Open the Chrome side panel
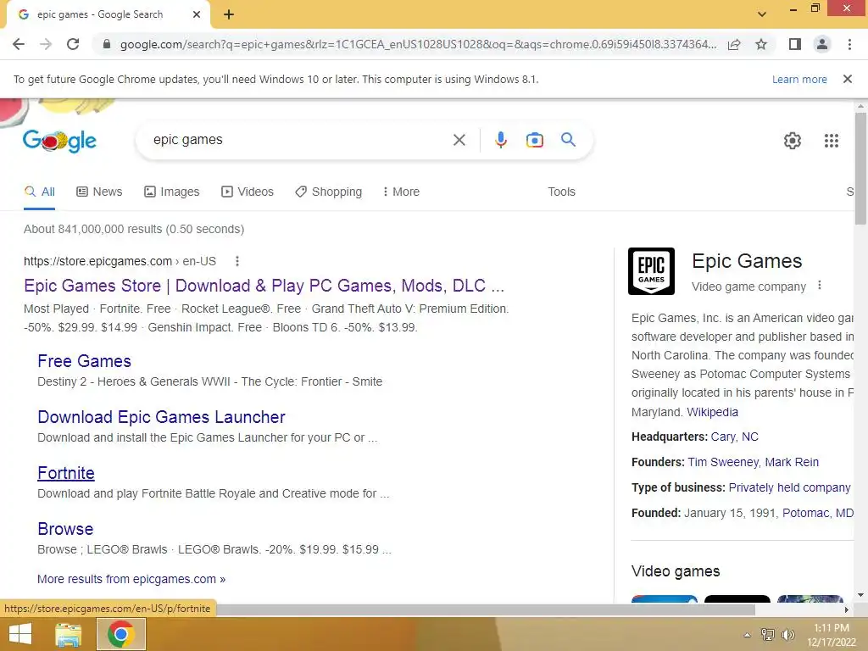The image size is (868, 651). [795, 44]
